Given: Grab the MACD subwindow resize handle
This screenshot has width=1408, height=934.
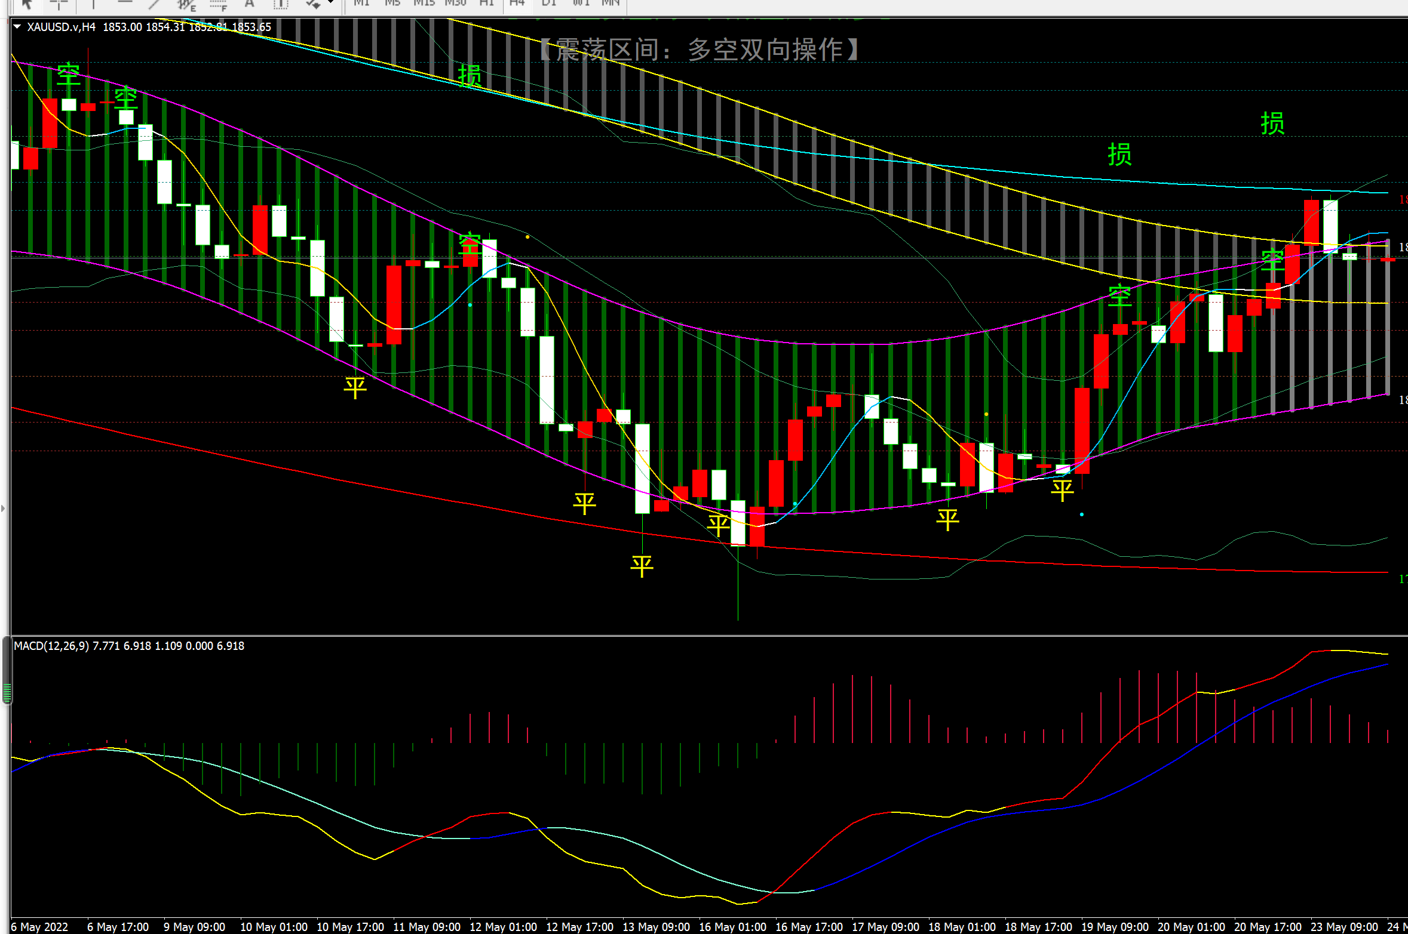Looking at the screenshot, I should click(7, 692).
